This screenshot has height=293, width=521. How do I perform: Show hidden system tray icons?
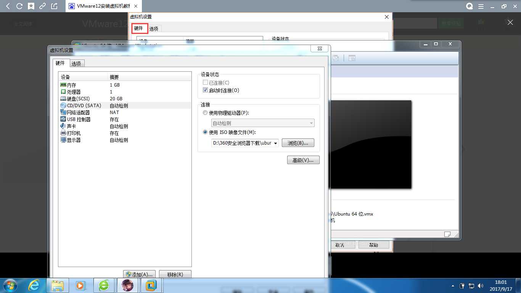coord(453,286)
